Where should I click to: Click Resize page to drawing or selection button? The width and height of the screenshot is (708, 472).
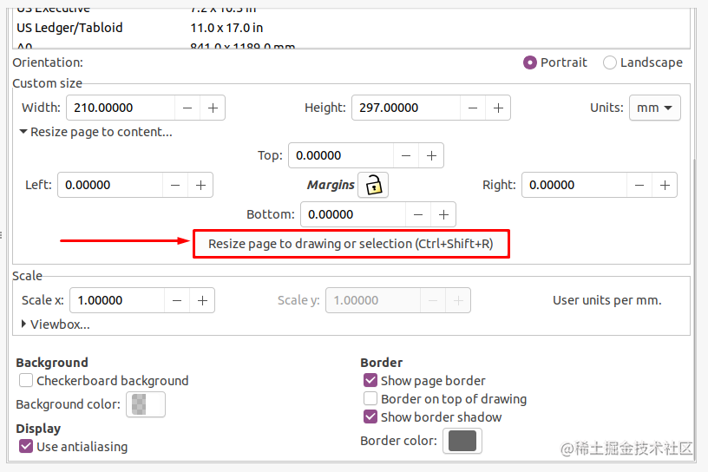tap(351, 244)
